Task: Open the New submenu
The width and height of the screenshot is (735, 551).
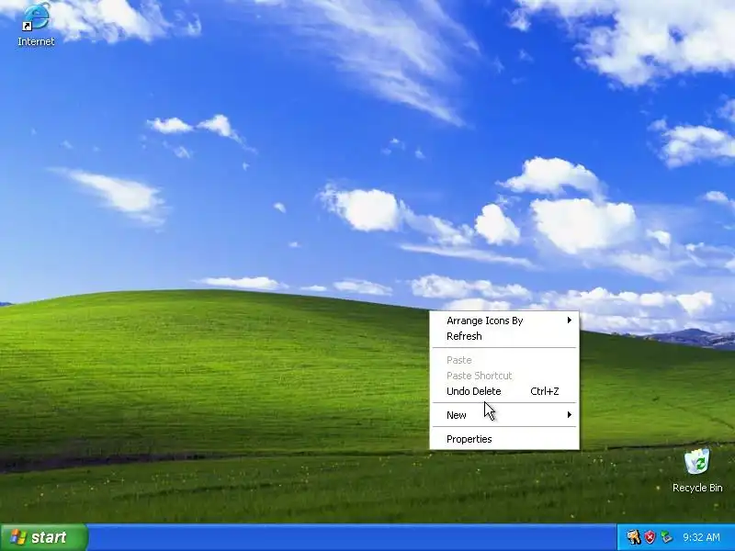Action: click(504, 415)
